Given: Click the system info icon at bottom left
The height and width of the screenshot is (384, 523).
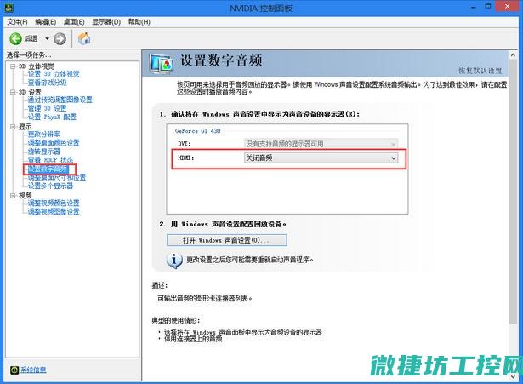Looking at the screenshot, I should click(x=14, y=370).
